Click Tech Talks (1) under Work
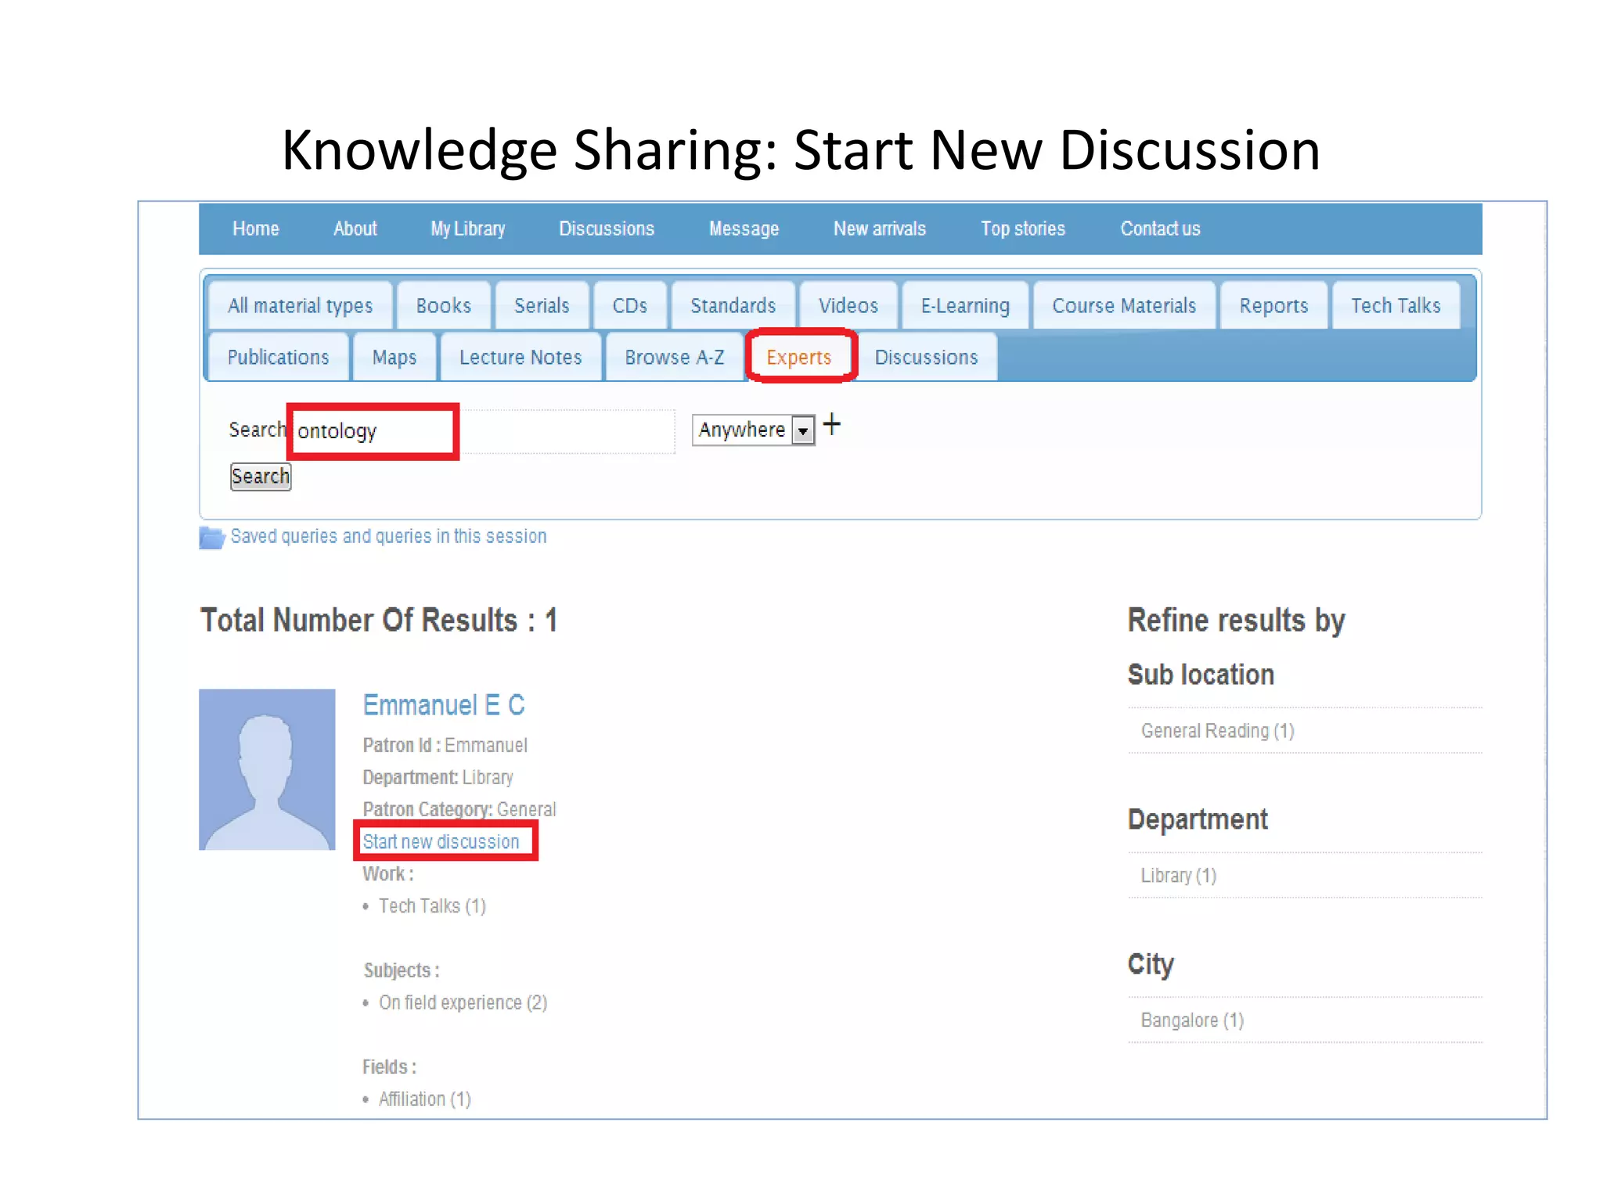 point(432,906)
